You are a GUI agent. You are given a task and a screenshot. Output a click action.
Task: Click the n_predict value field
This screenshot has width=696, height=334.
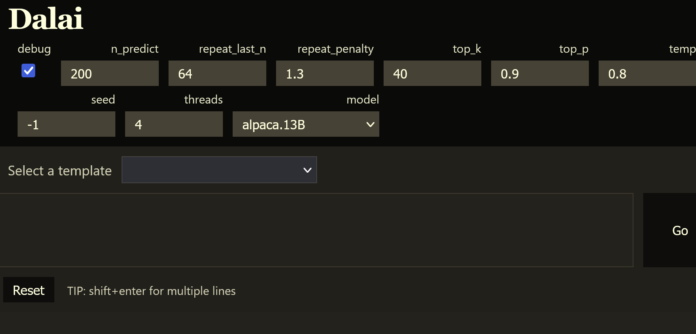[x=109, y=73]
